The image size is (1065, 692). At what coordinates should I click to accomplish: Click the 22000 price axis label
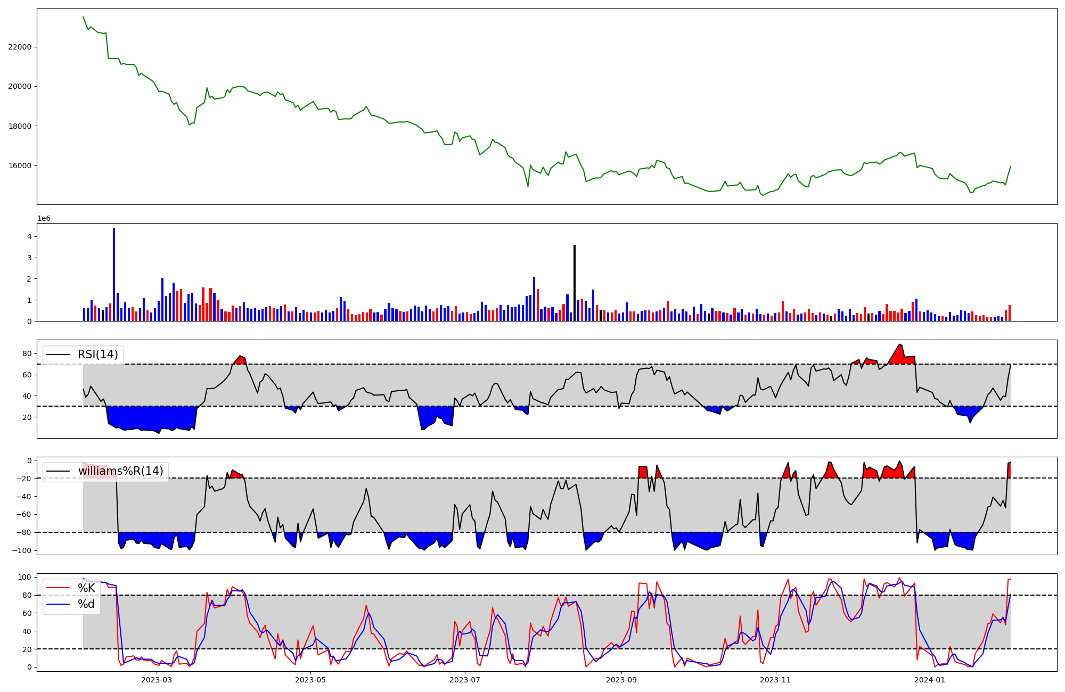click(x=20, y=47)
